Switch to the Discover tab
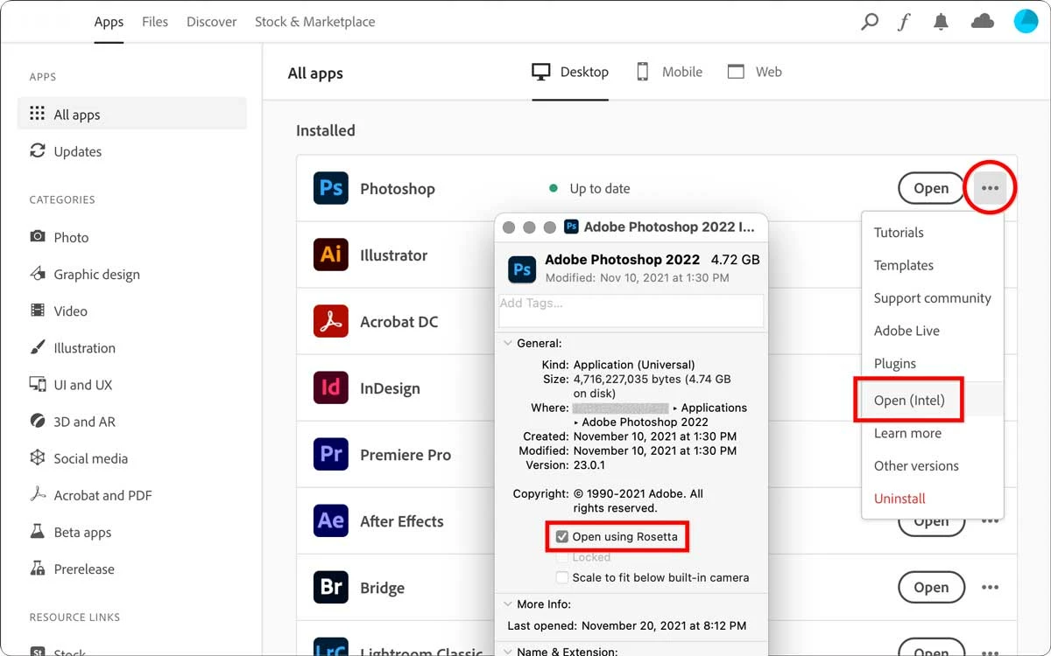1051x656 pixels. 211,22
